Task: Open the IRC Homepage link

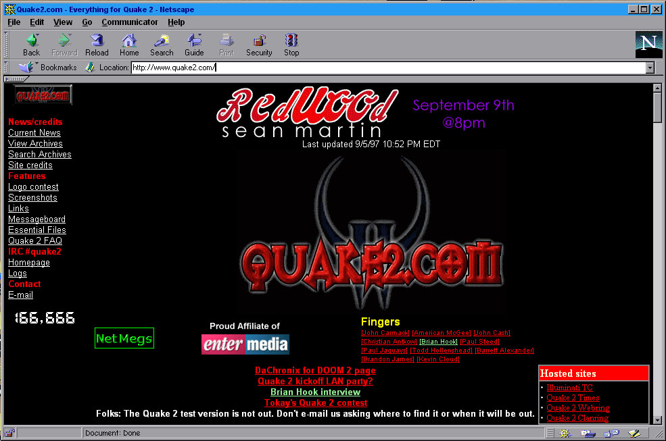Action: 29,263
